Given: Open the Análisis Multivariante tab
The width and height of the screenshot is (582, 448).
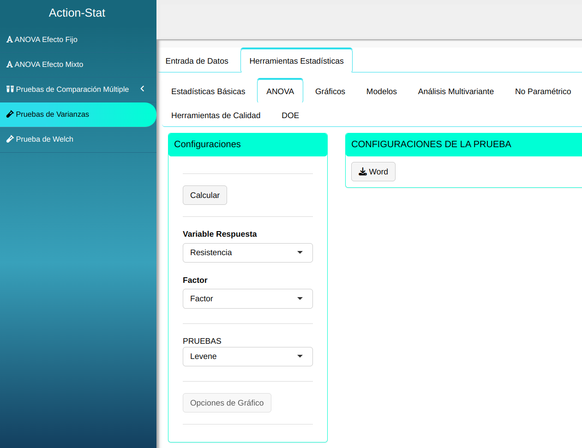Looking at the screenshot, I should point(456,91).
